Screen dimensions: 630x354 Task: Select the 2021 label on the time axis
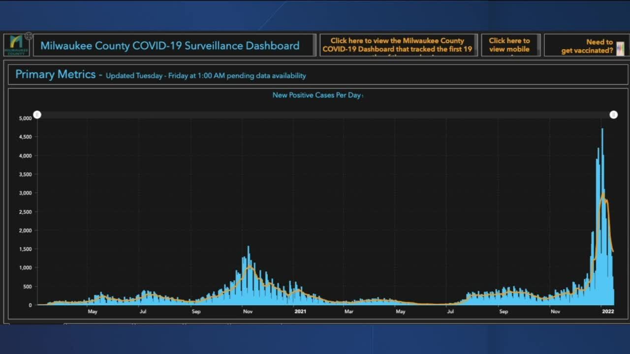(x=301, y=311)
